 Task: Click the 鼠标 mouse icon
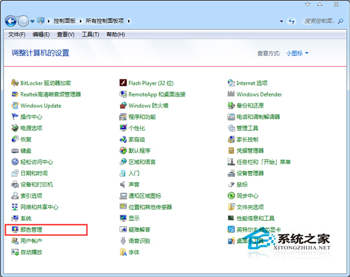click(x=231, y=185)
